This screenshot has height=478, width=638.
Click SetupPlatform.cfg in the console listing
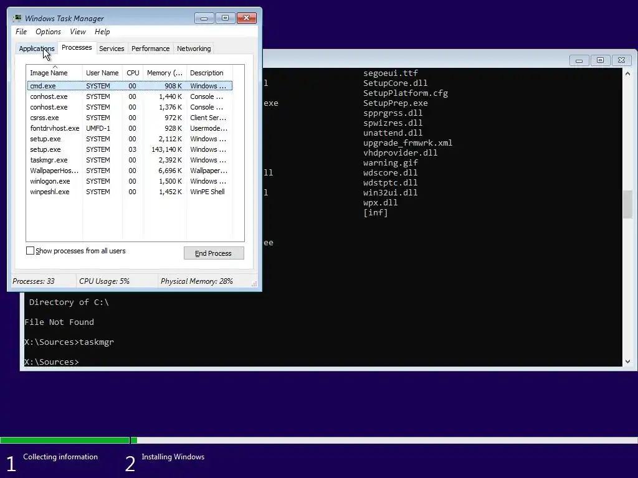coord(406,93)
